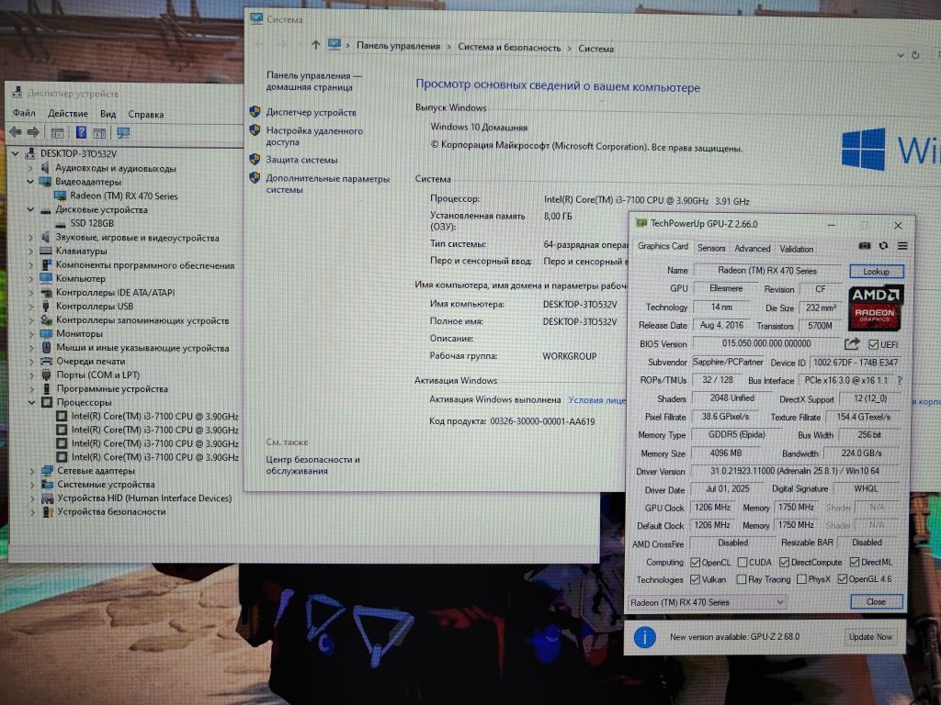Switch to the Validation tab in GPU-Z
Viewport: 941px width, 705px height.
[797, 249]
